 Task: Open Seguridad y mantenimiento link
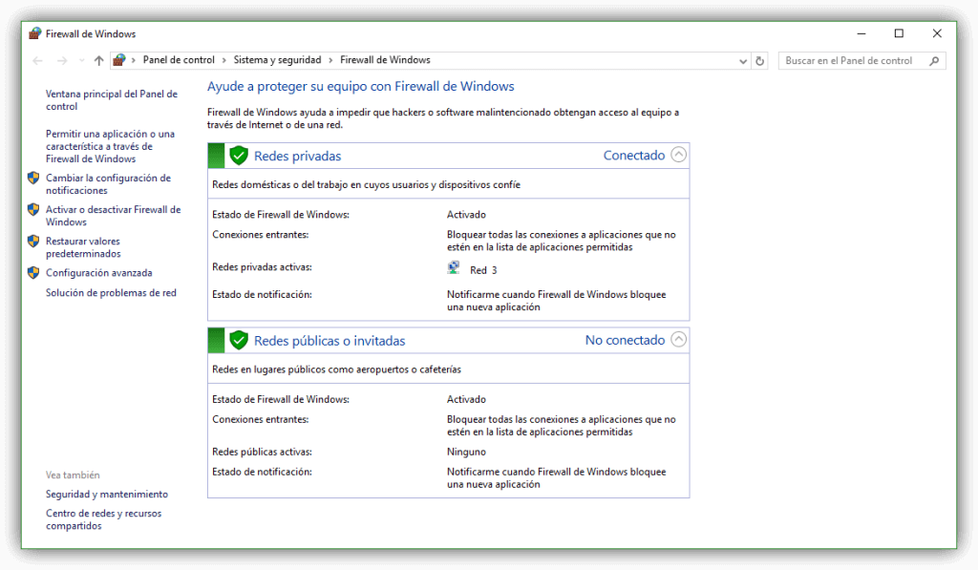click(107, 494)
